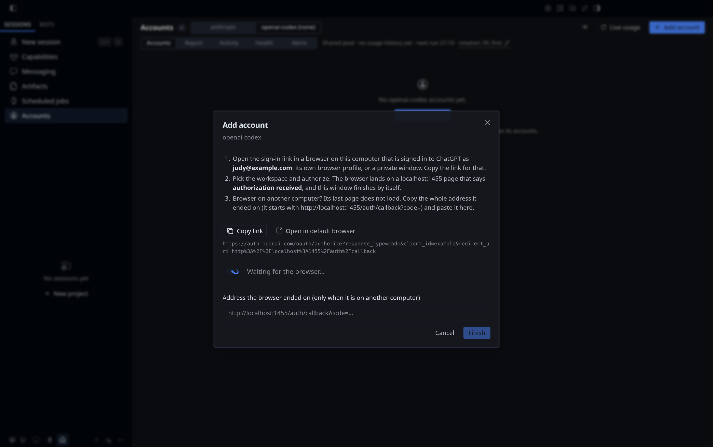The width and height of the screenshot is (713, 447).
Task: Select the anthropic provider tab
Action: 223,27
